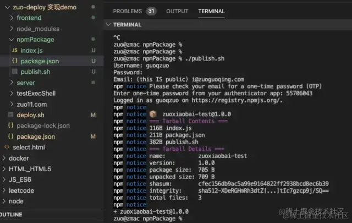Click the ./publish.sh command text

205,58
